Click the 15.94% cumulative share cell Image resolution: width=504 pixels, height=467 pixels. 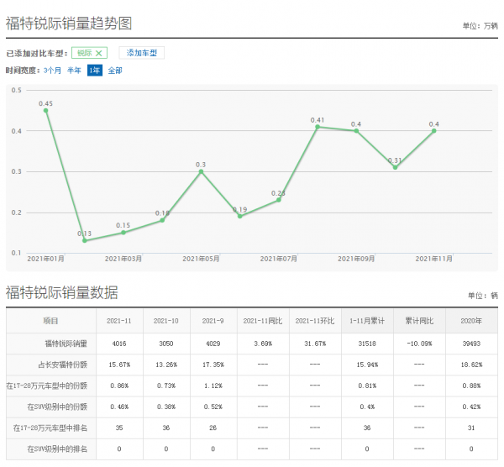[367, 365]
